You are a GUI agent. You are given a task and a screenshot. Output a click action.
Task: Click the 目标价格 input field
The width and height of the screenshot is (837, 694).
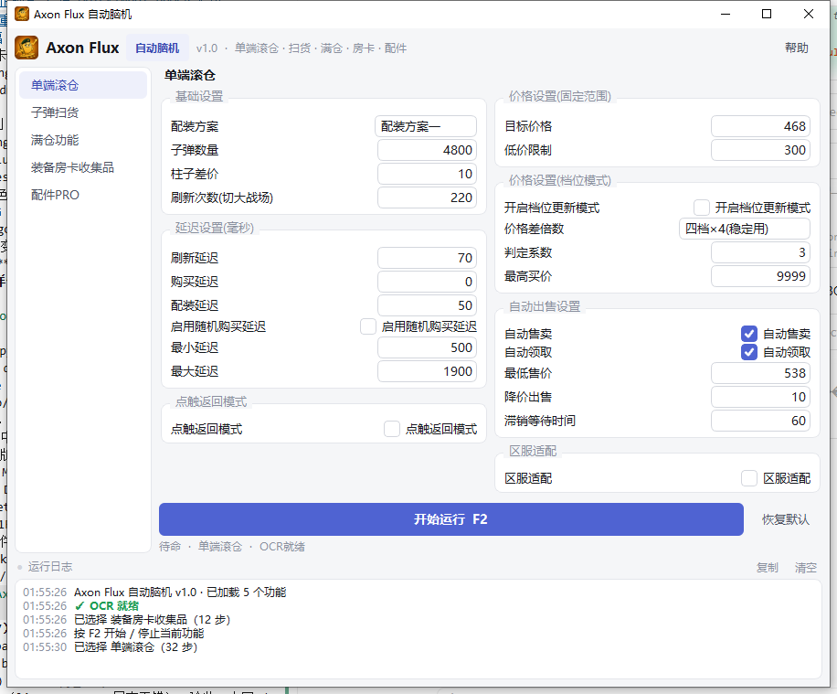point(760,126)
